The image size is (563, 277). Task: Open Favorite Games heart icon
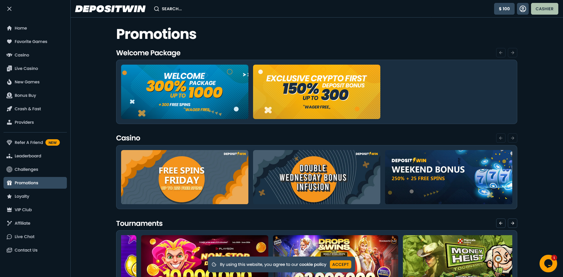(9, 42)
